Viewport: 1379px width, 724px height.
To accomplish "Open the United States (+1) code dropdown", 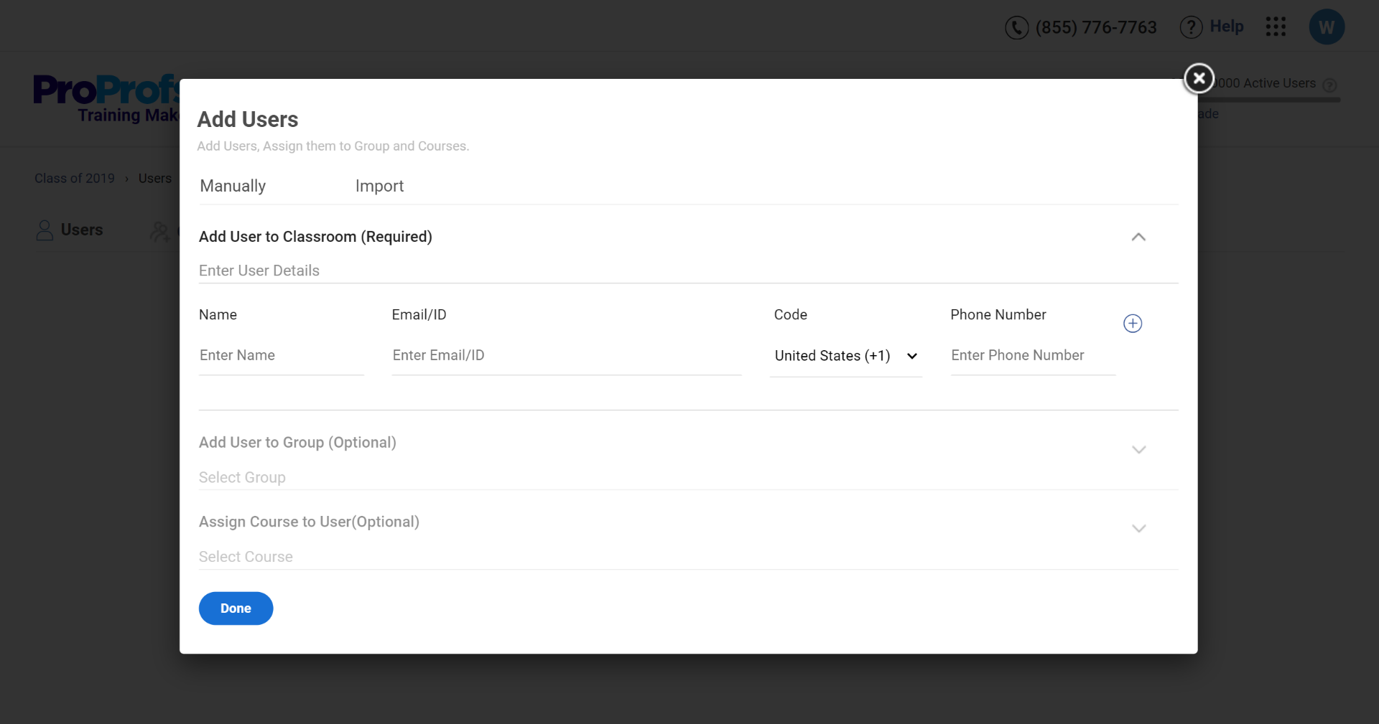I will tap(845, 356).
